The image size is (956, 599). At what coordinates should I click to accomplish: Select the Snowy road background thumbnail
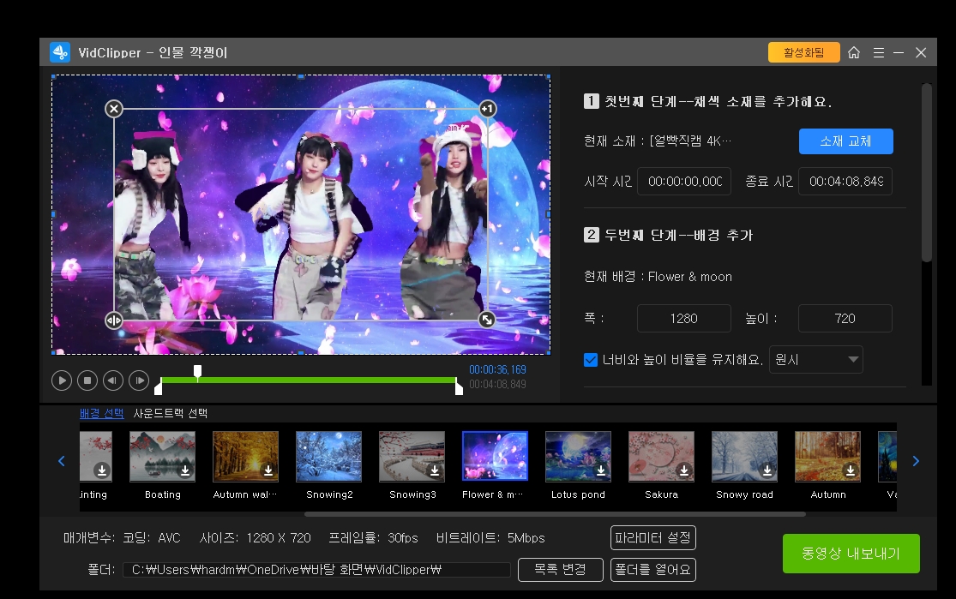click(x=744, y=457)
